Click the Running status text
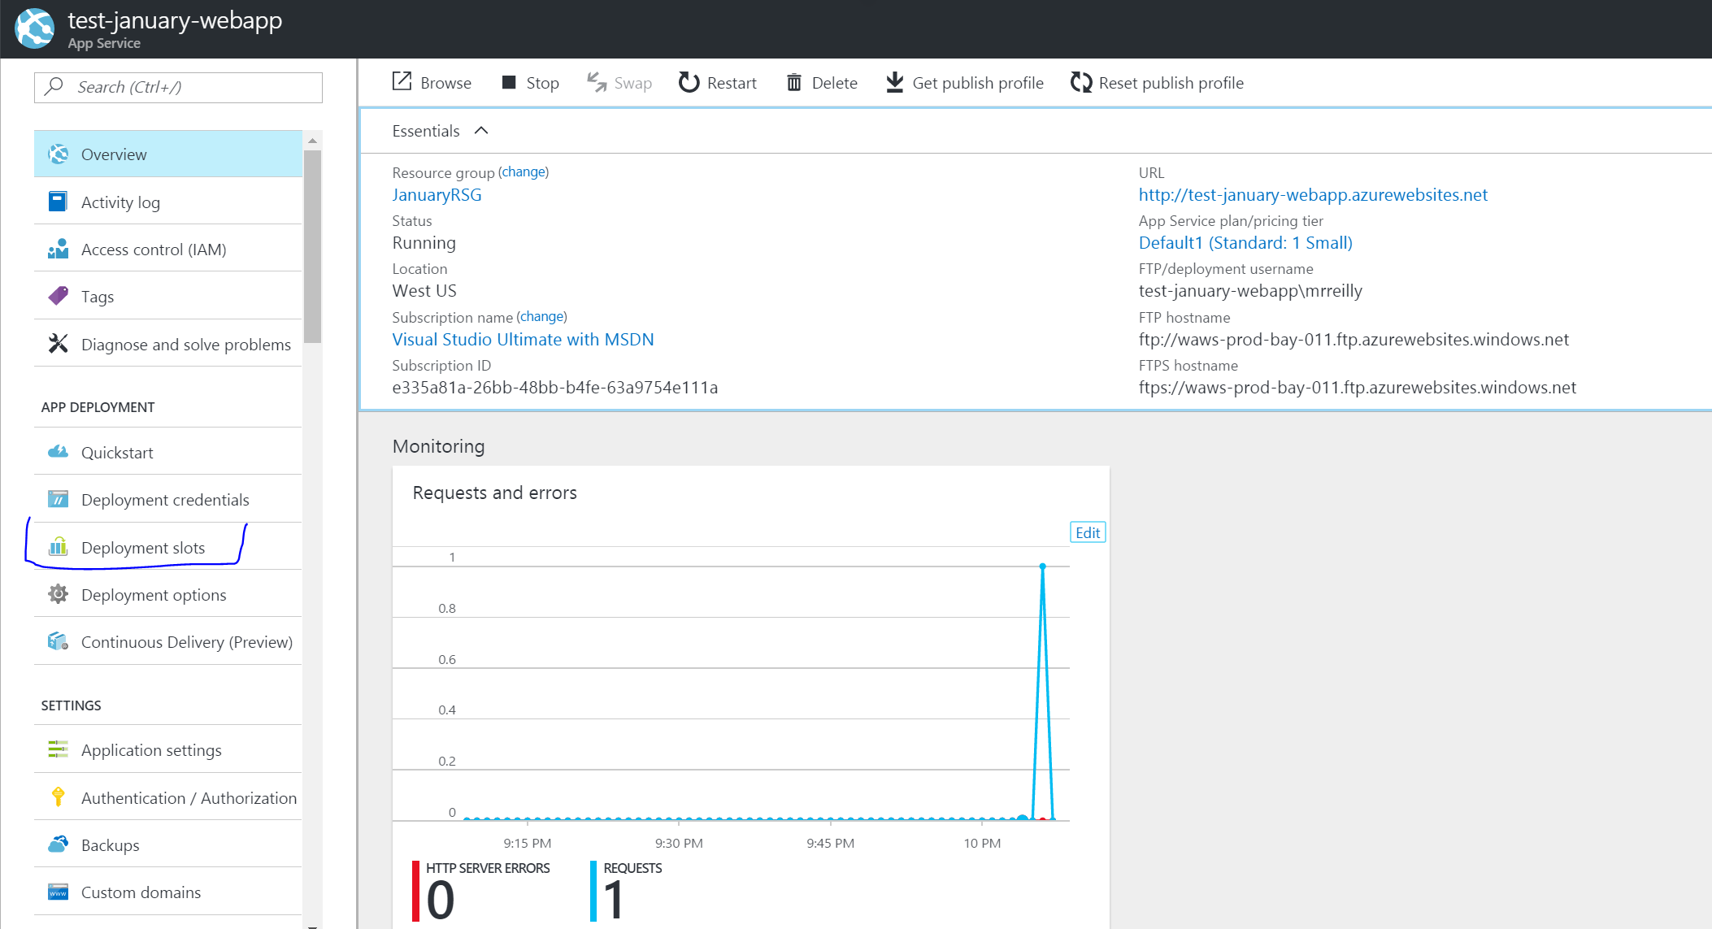The width and height of the screenshot is (1712, 929). pyautogui.click(x=424, y=242)
